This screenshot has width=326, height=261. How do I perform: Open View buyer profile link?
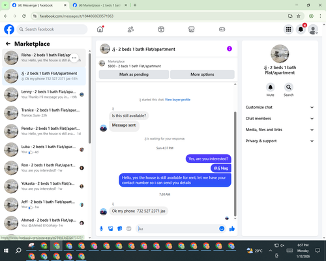tap(177, 100)
